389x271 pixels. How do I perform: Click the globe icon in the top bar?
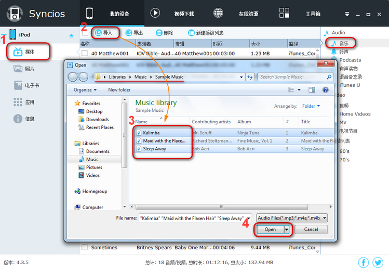(x=218, y=13)
